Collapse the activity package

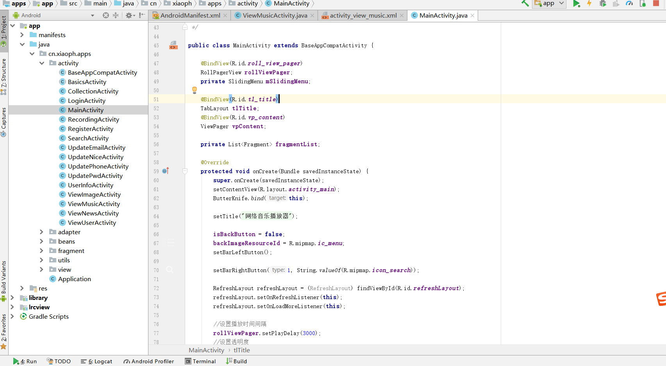42,63
